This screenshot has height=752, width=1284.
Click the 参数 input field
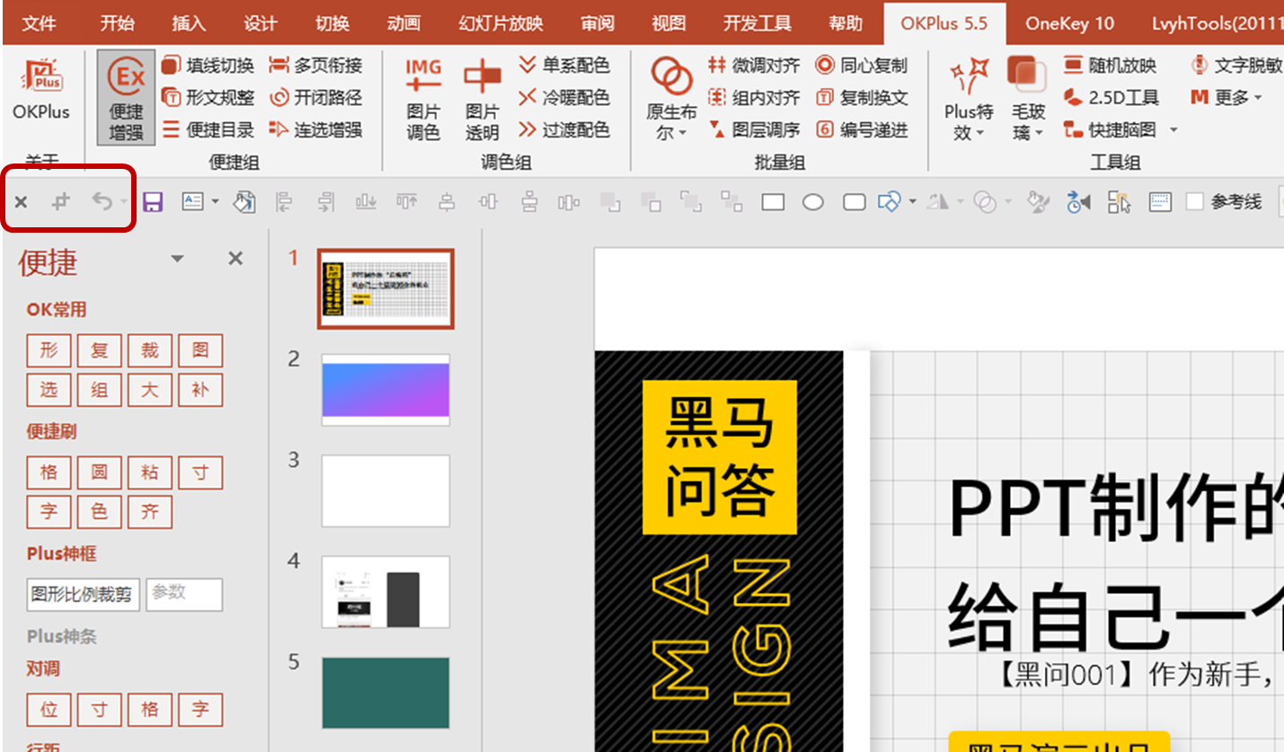[184, 595]
